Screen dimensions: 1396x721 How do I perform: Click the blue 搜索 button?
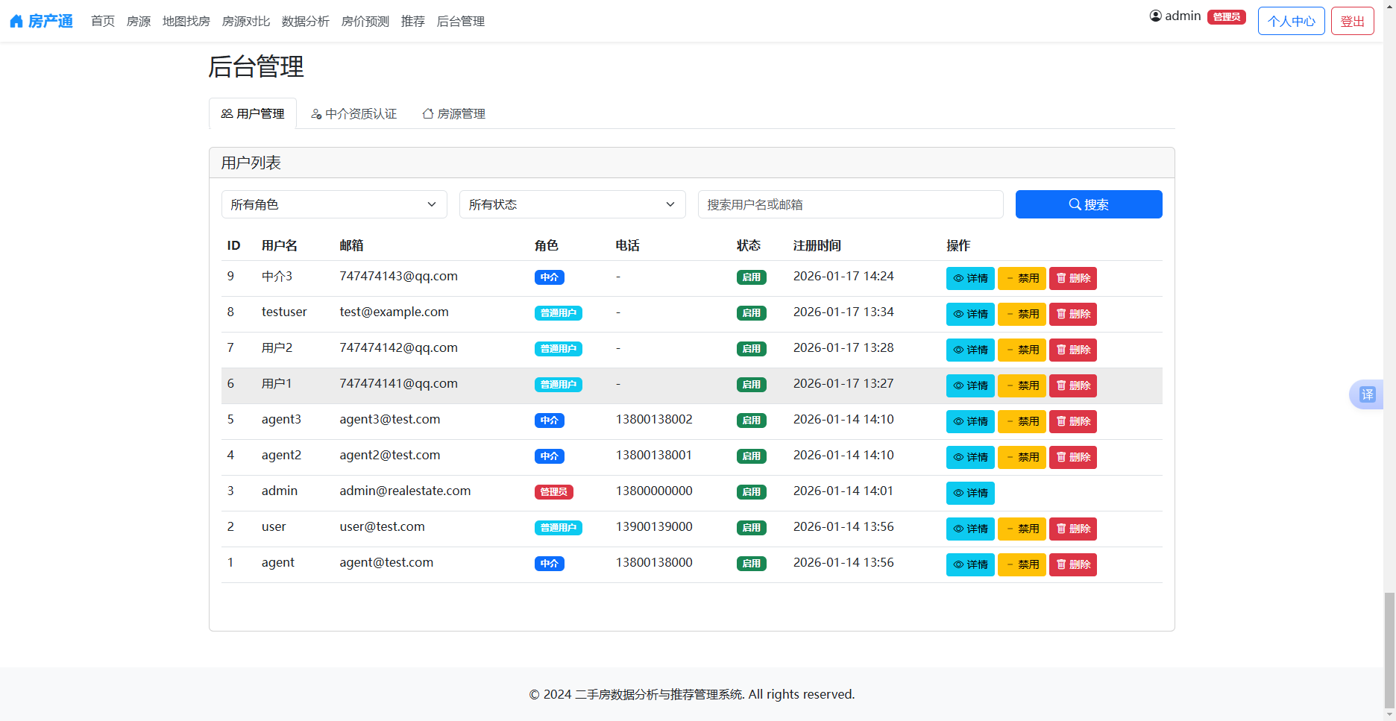(1089, 204)
